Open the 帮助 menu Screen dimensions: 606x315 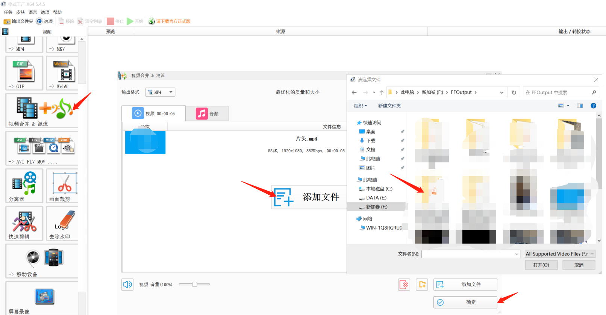pos(58,12)
